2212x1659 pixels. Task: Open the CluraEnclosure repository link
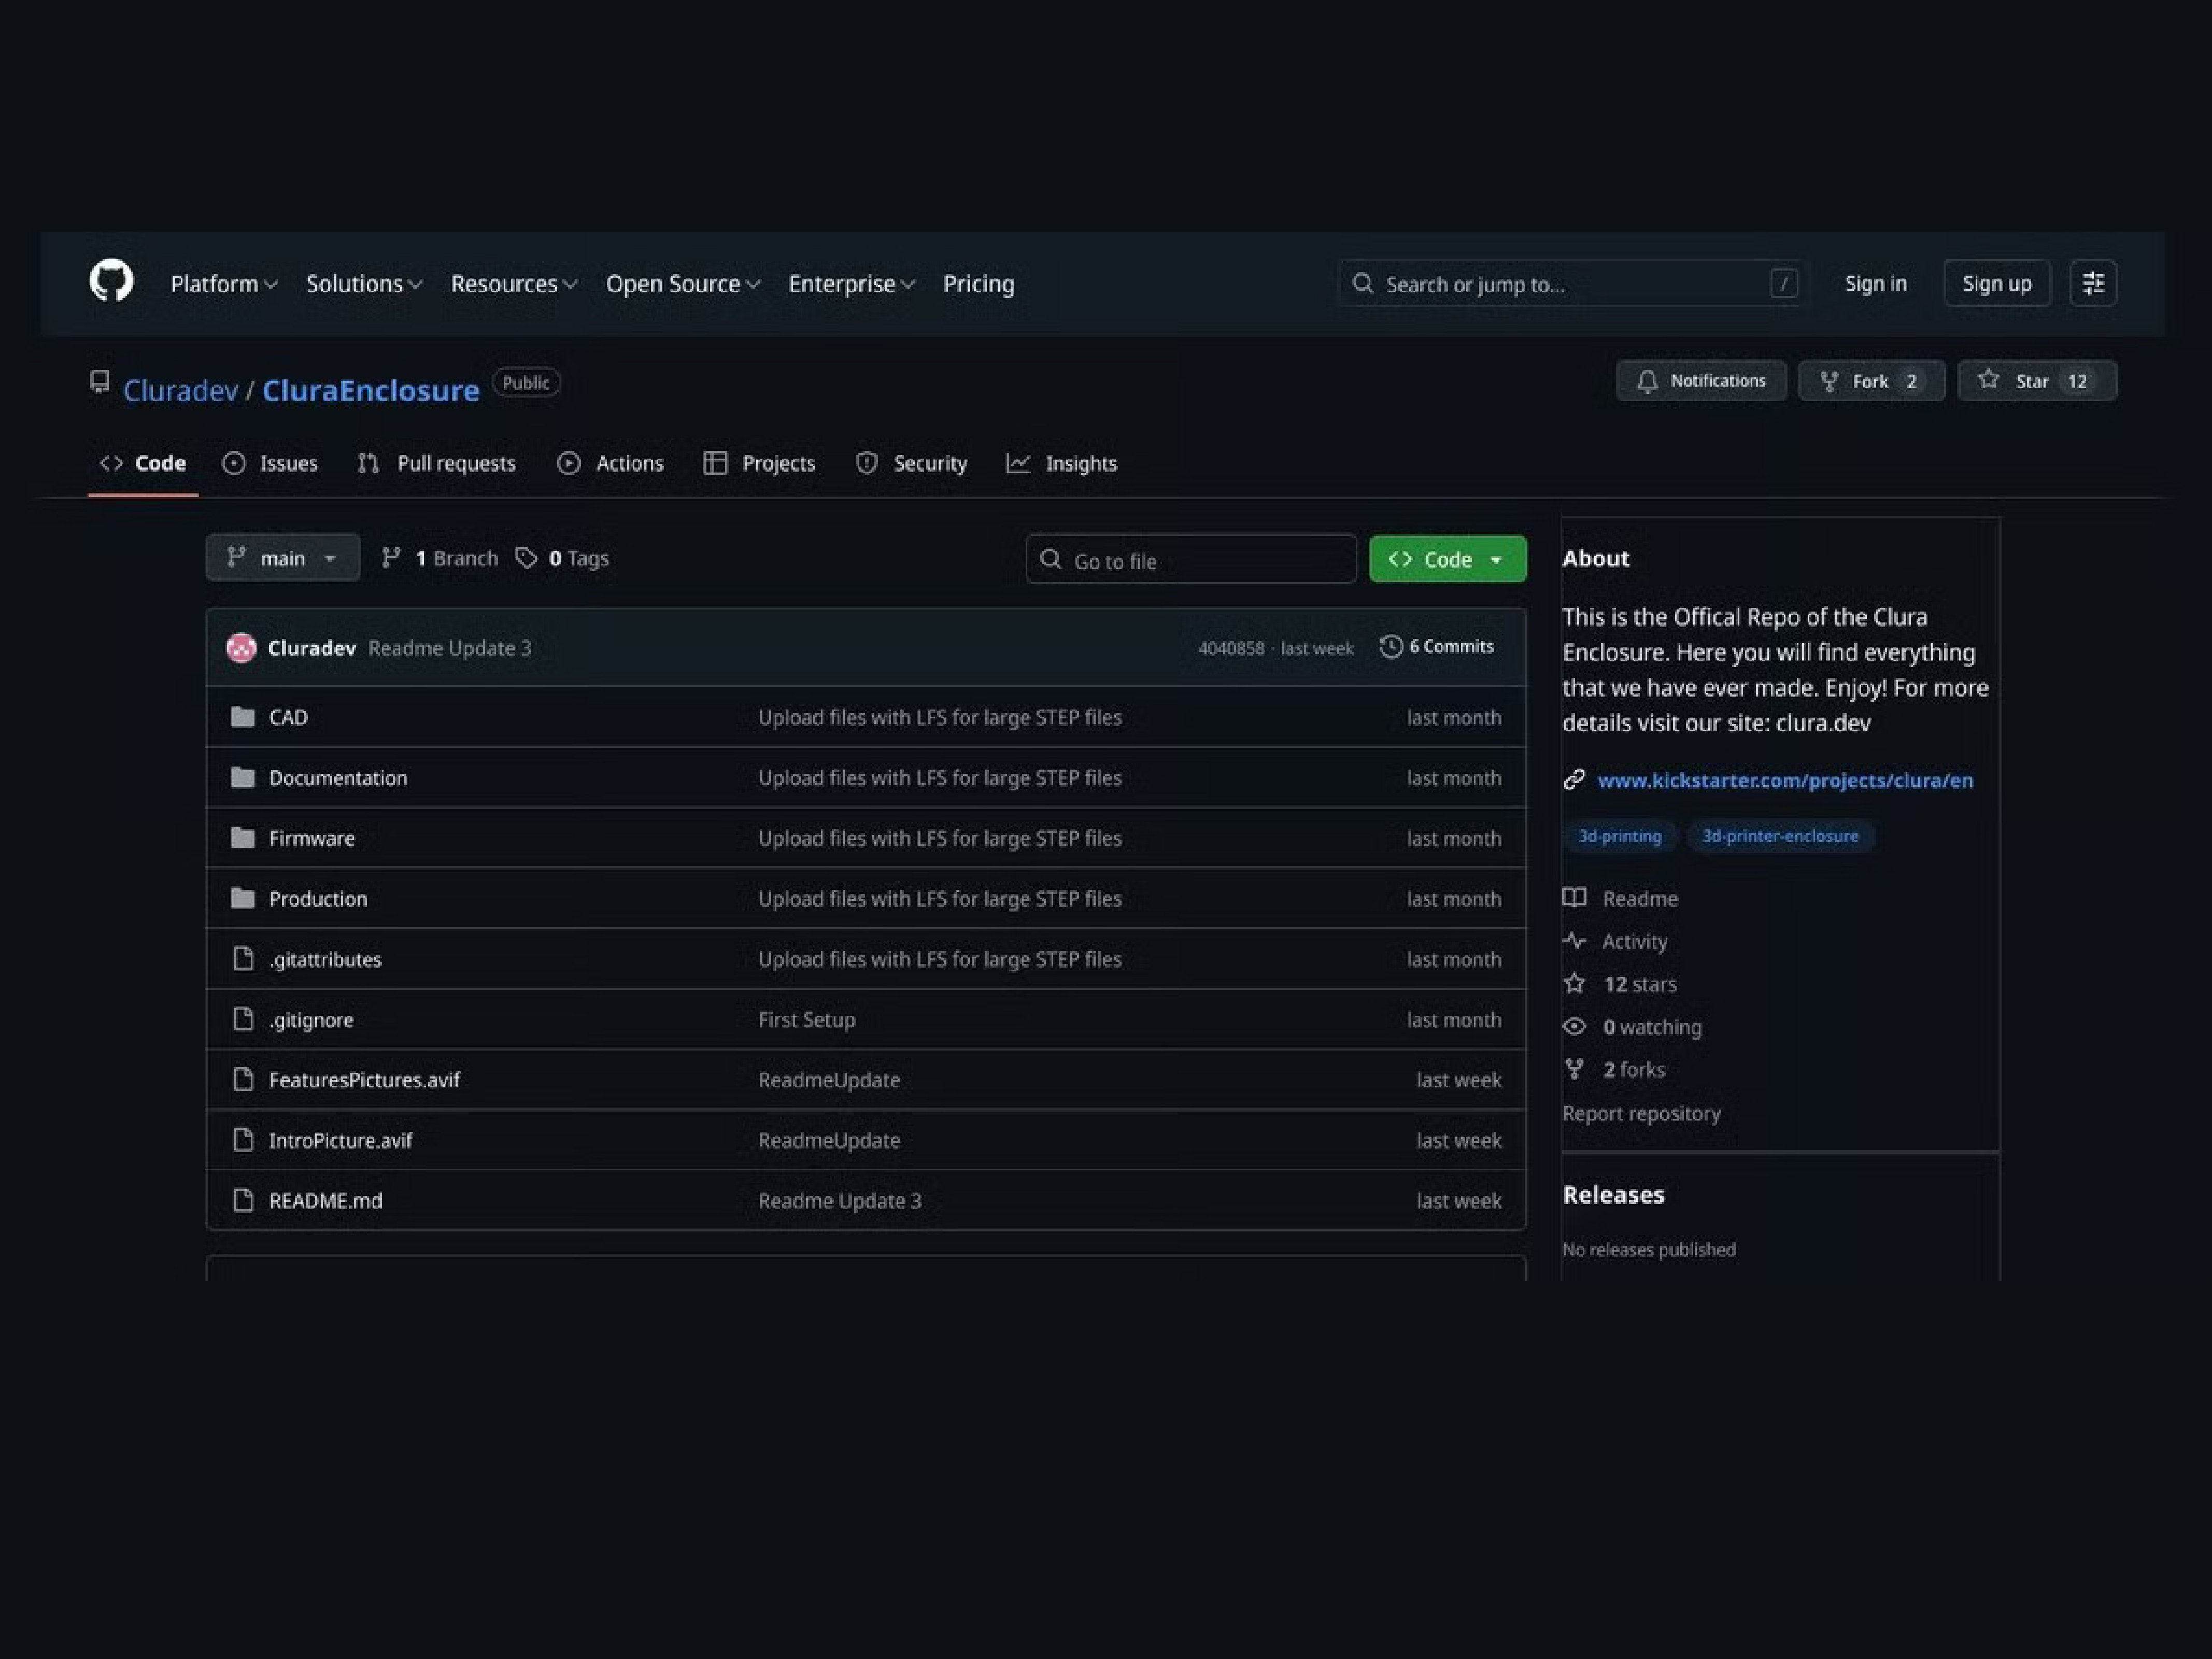[x=370, y=390]
